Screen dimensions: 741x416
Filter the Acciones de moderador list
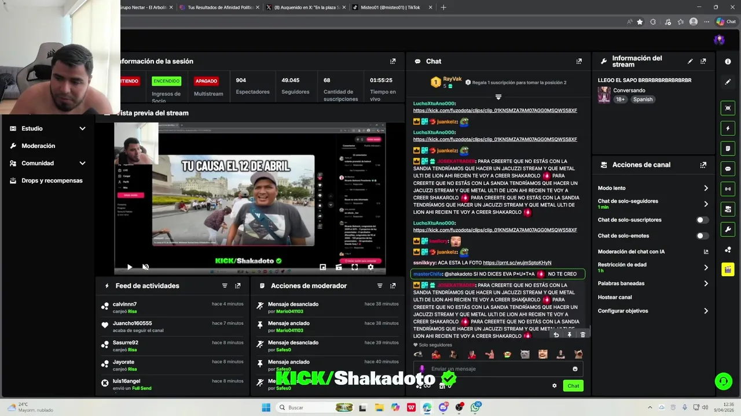click(x=380, y=285)
